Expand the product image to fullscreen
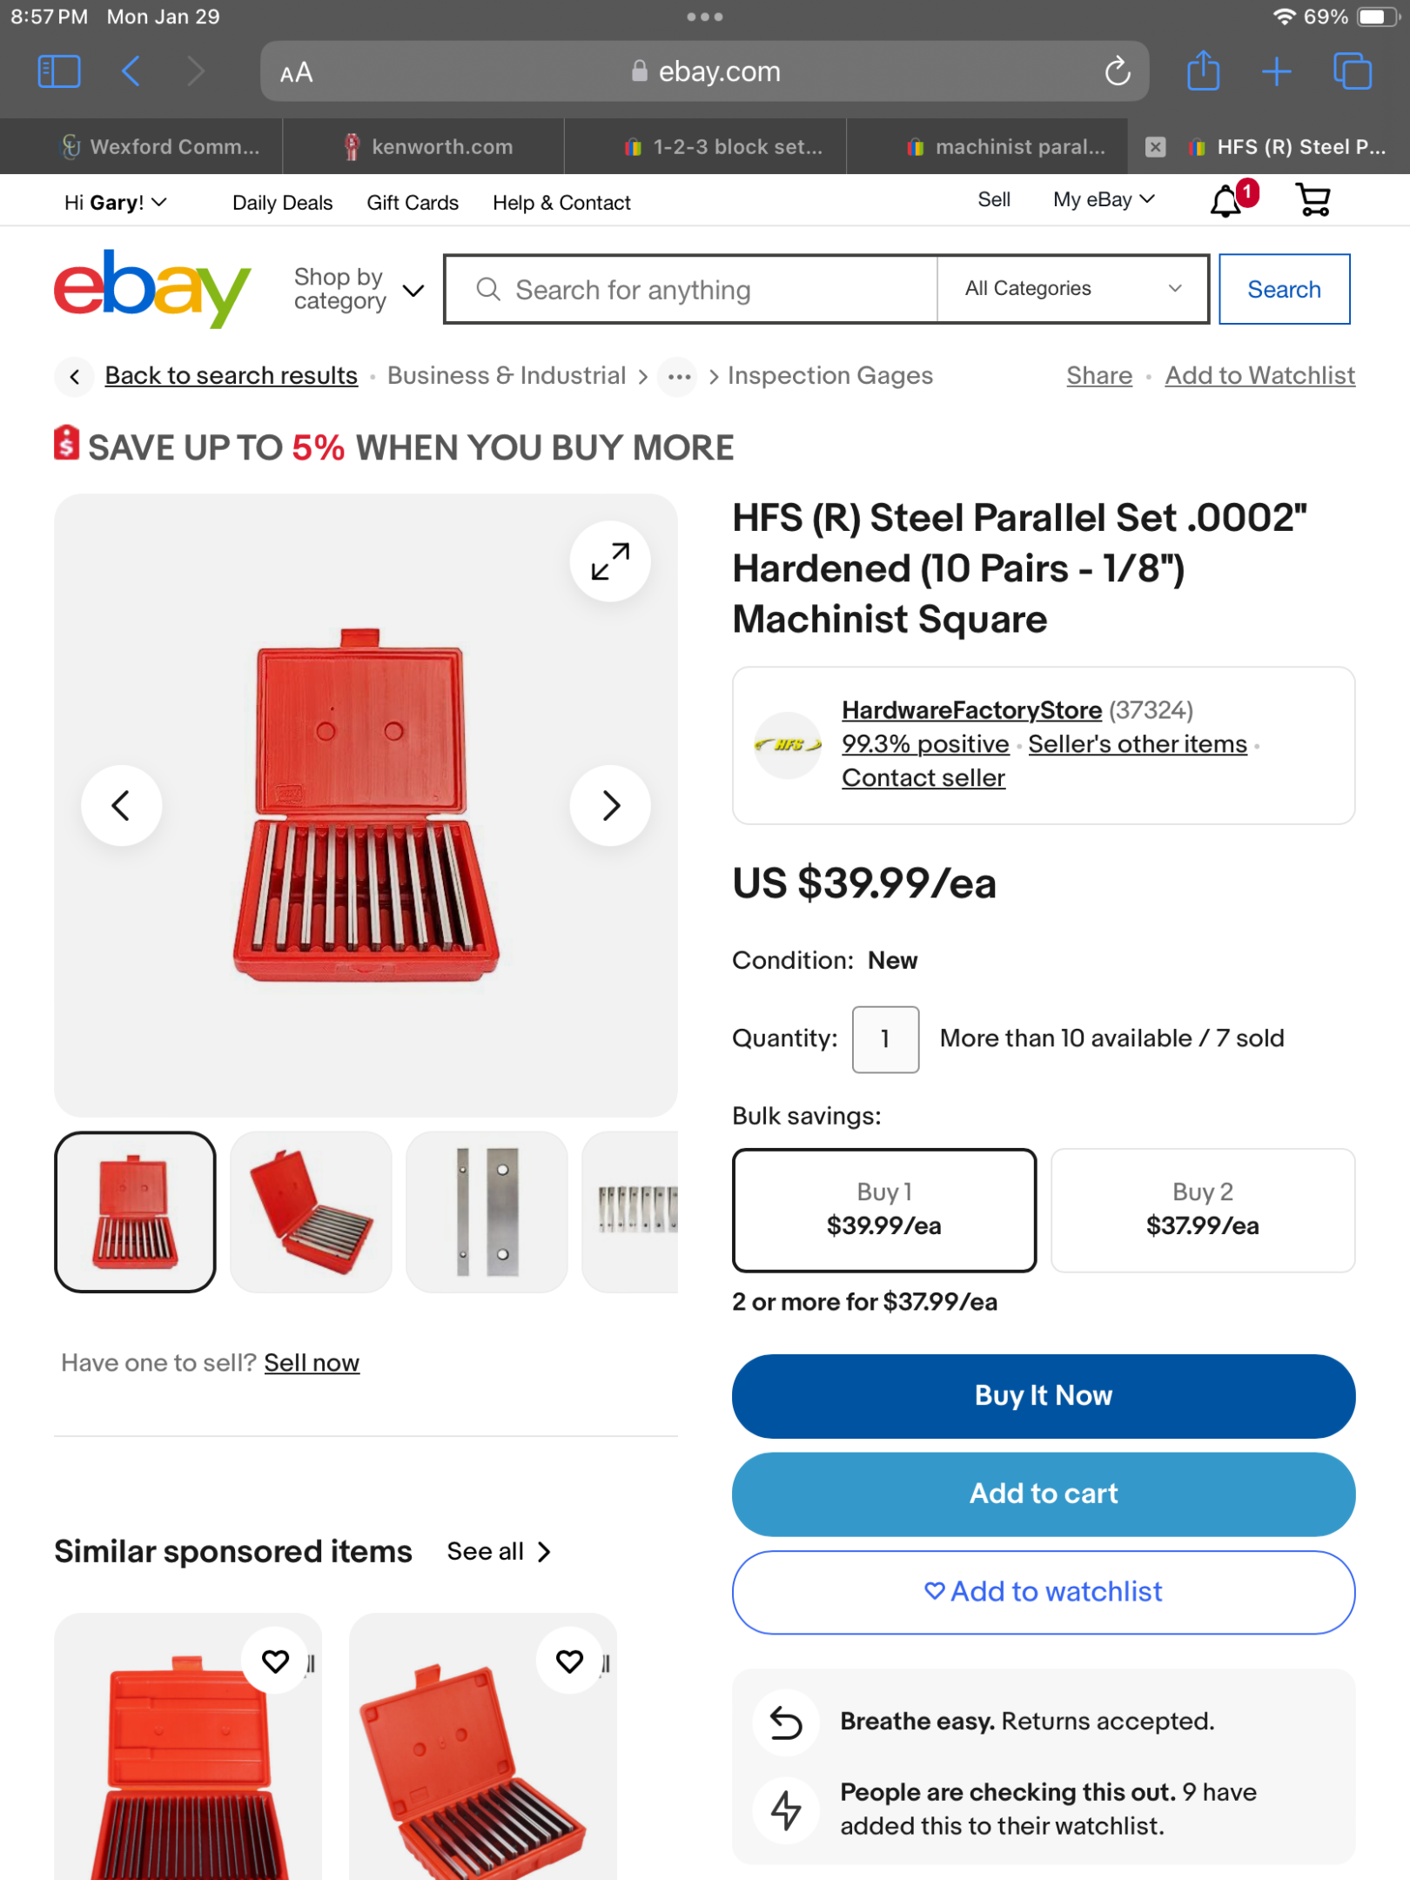 coord(609,561)
